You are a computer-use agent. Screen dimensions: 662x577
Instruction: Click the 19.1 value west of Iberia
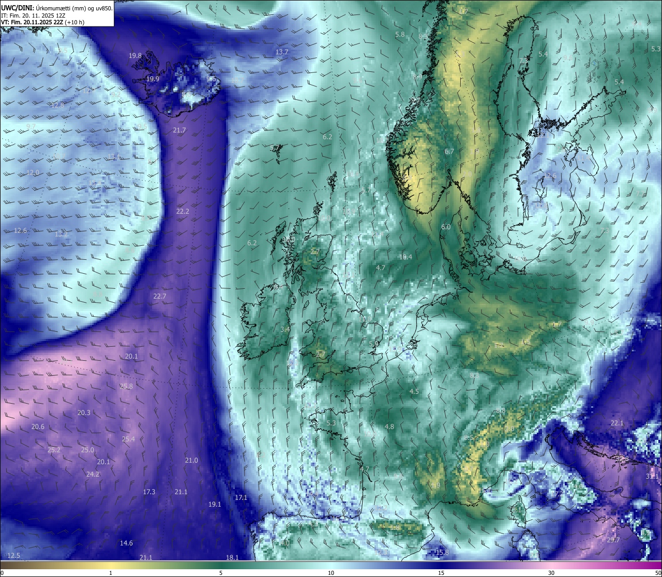click(x=215, y=505)
